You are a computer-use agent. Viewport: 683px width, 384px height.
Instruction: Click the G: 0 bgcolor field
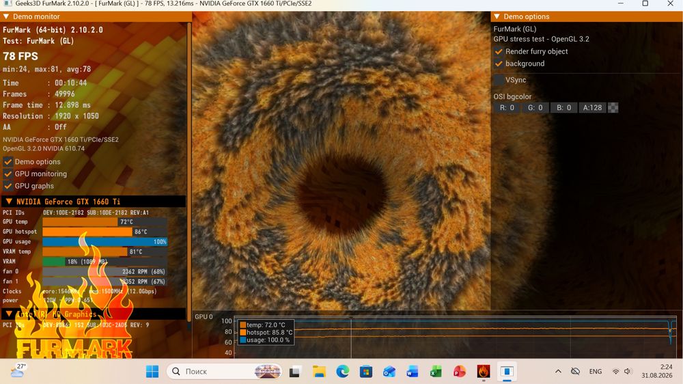(x=535, y=108)
